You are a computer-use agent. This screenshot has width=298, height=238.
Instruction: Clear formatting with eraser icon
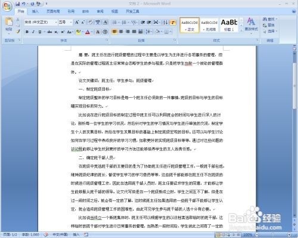(x=91, y=22)
